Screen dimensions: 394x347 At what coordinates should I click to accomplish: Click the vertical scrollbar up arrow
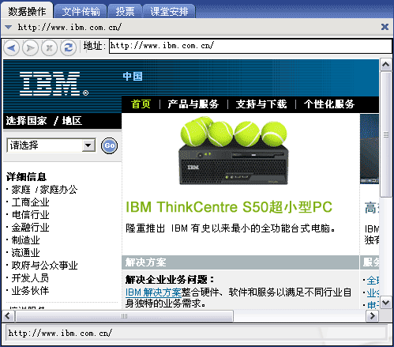(x=386, y=65)
